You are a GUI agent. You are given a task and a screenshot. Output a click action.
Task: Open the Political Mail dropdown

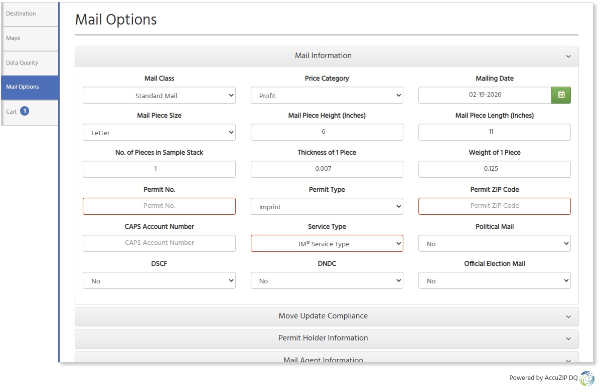(x=494, y=244)
